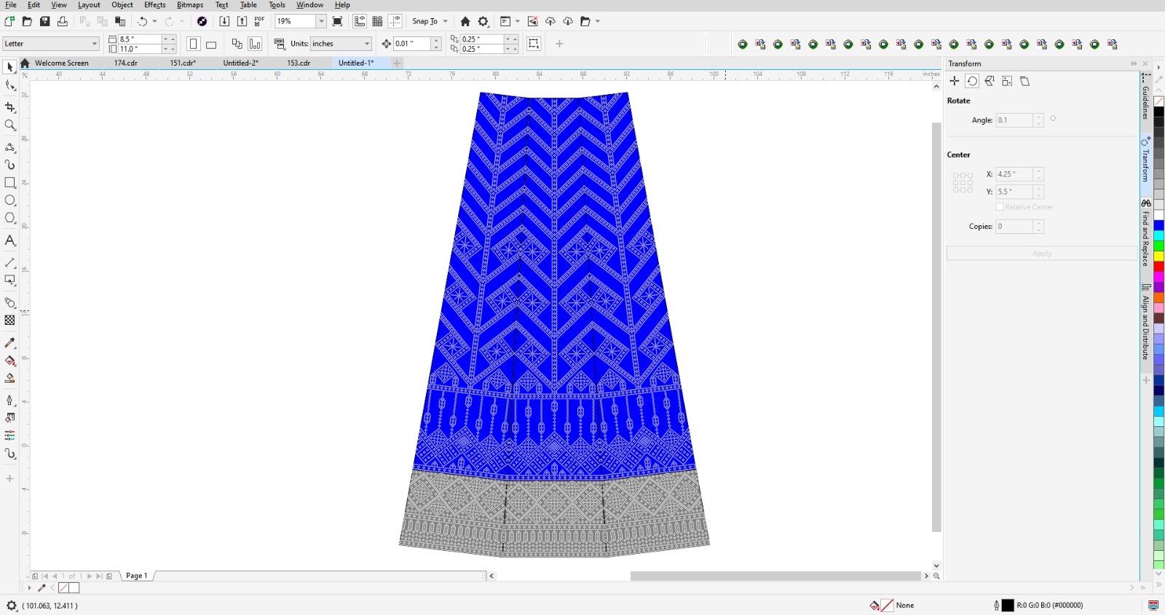Viewport: 1165px width, 615px height.
Task: Select the Text tool
Action: [10, 240]
